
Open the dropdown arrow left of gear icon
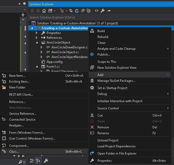pyautogui.click(x=20, y=4)
